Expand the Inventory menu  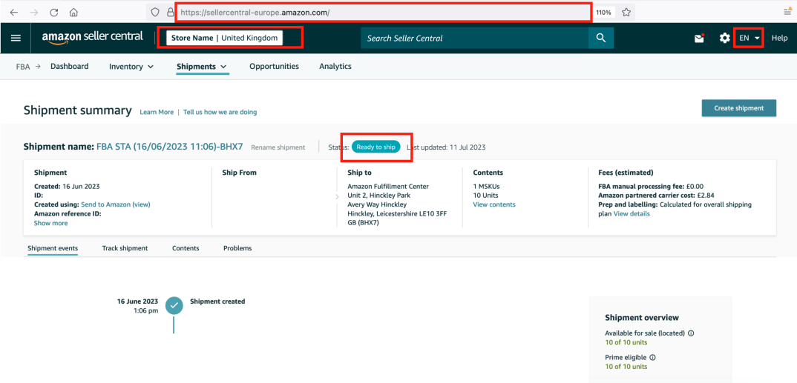131,67
